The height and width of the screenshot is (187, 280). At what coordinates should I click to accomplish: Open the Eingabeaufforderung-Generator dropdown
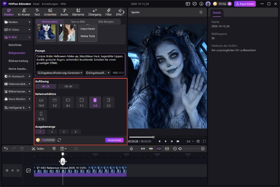[x=60, y=73]
